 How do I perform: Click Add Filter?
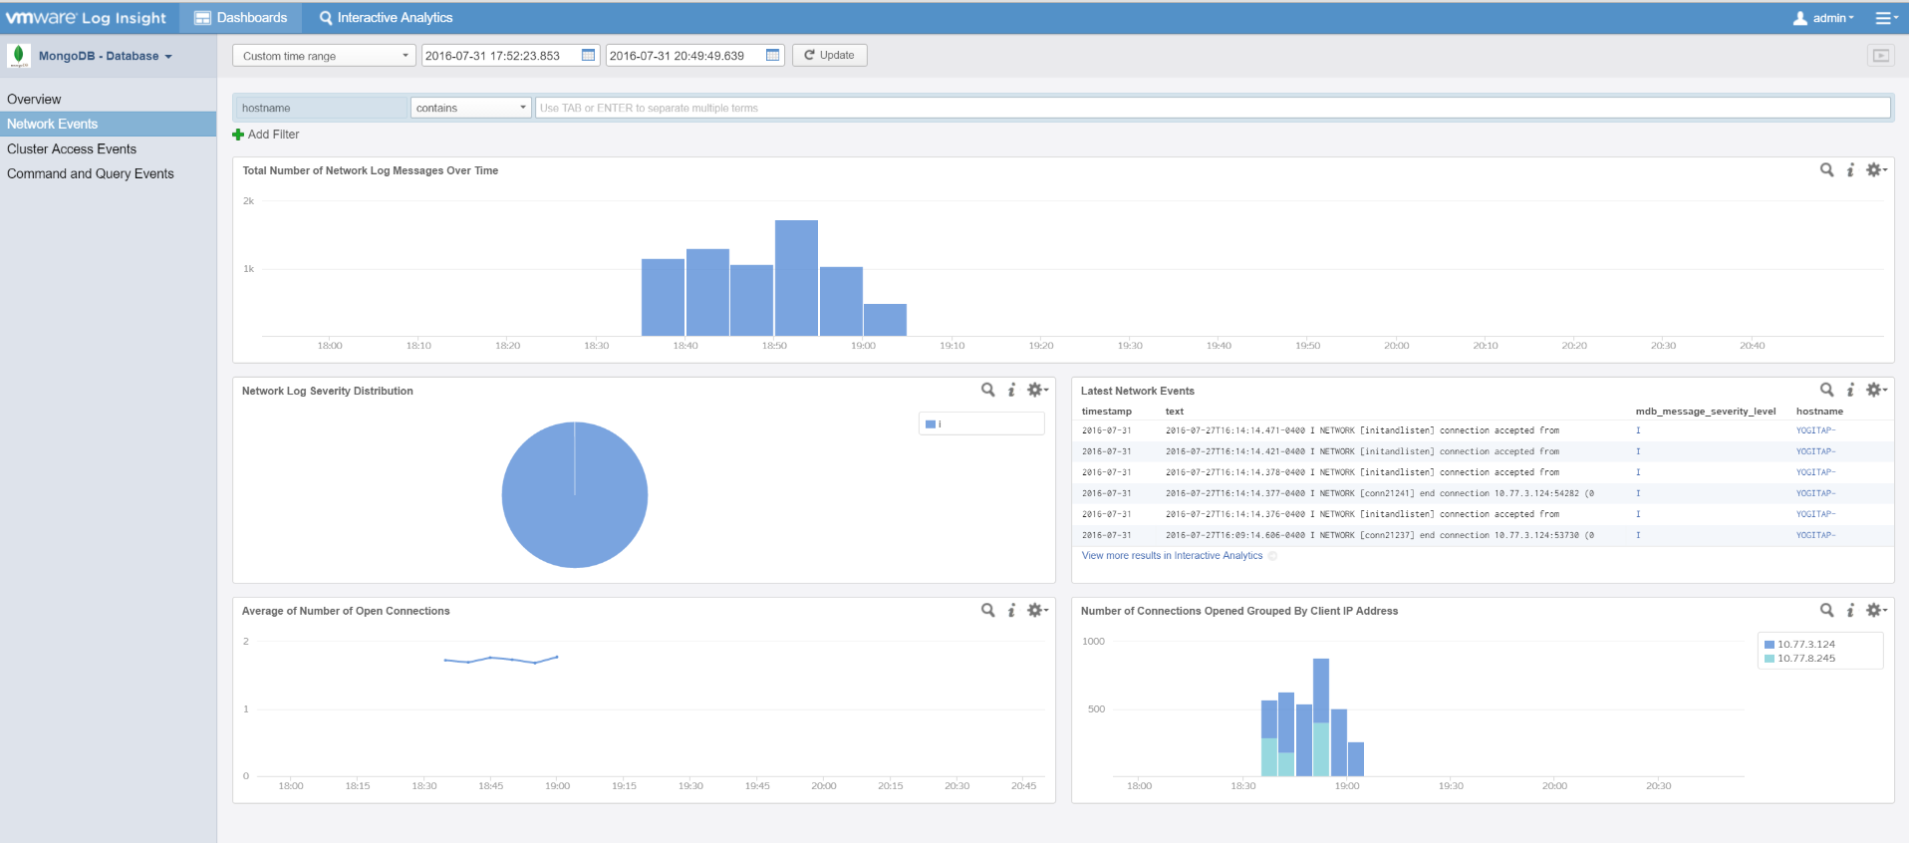[x=266, y=135]
